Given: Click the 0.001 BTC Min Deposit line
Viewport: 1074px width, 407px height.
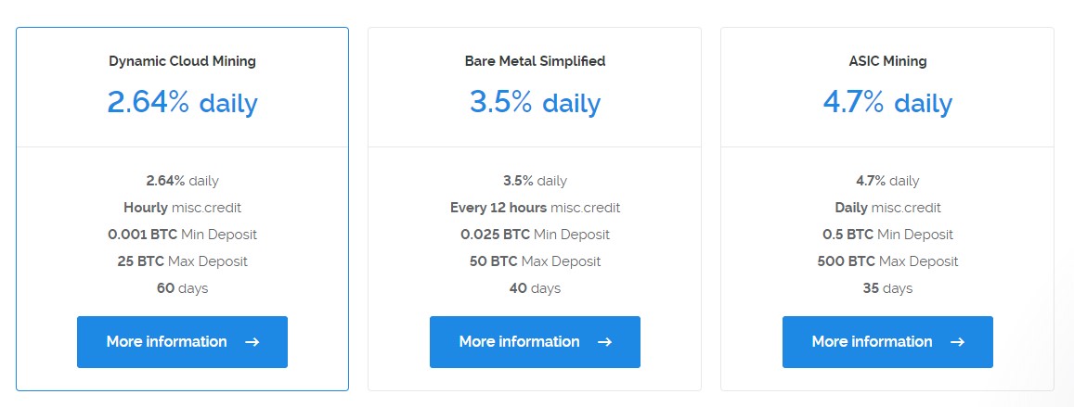Looking at the screenshot, I should pos(182,235).
